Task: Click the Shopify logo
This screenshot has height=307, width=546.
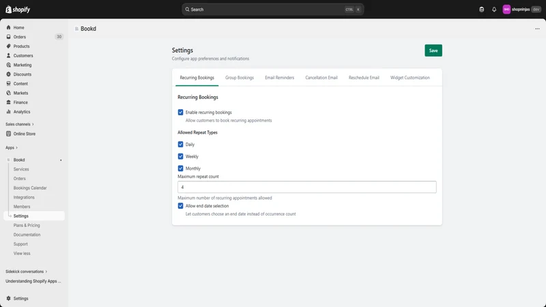Action: point(18,10)
